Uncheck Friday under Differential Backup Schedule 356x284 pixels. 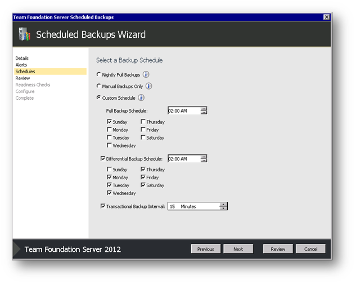143,177
